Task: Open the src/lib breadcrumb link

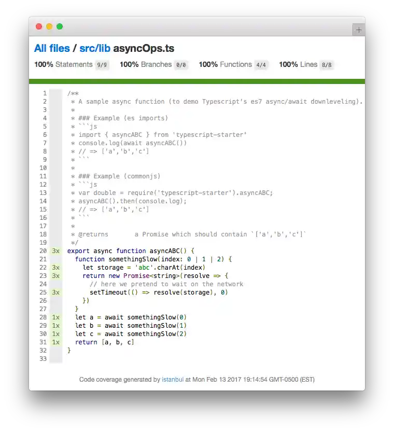Action: [x=95, y=48]
